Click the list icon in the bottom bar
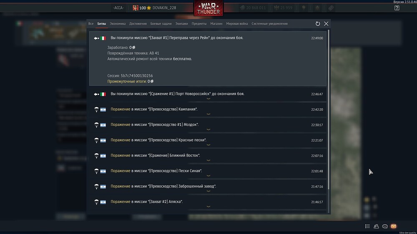 (367, 226)
